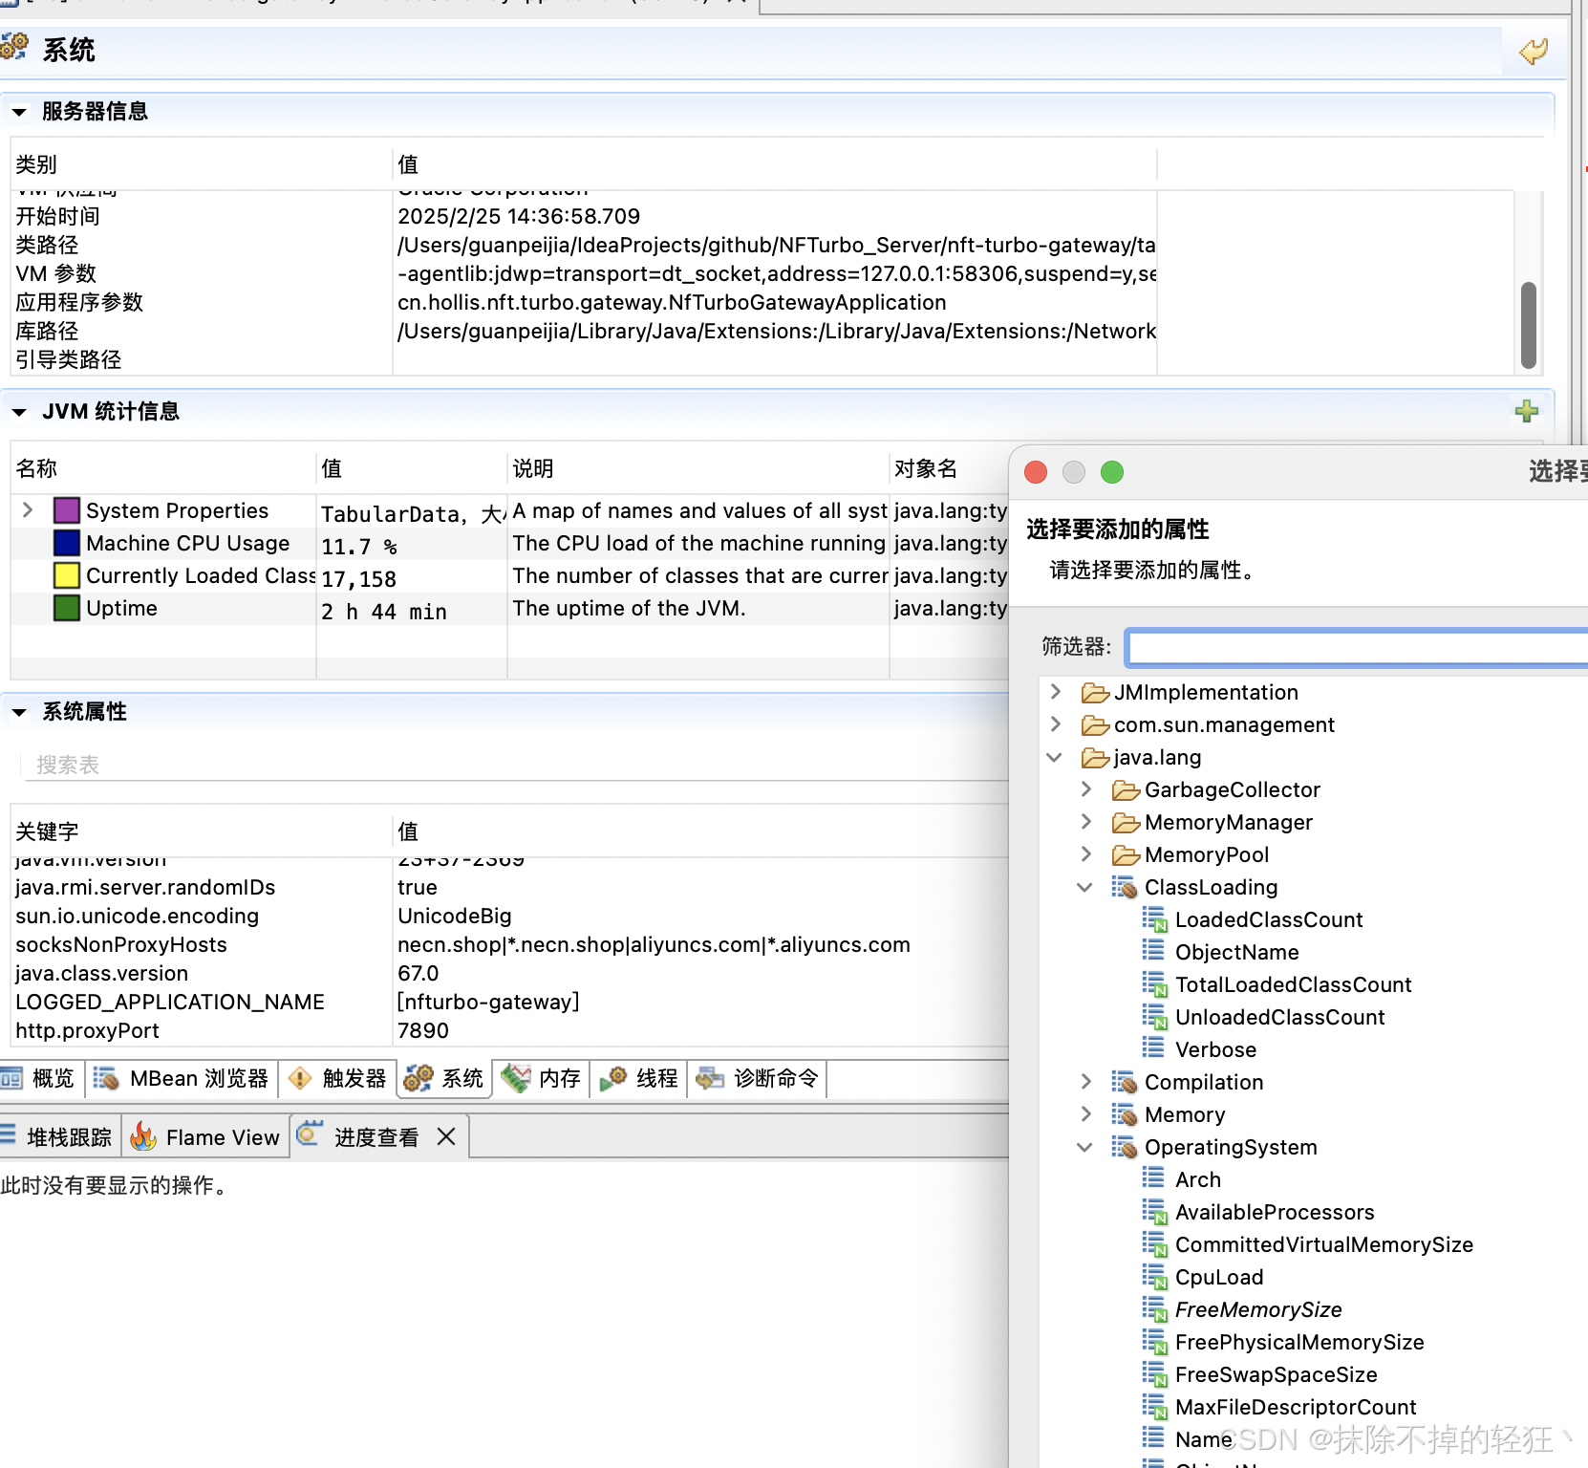Viewport: 1588px width, 1468px height.
Task: Select the FreeMemorySize attribute
Action: pyautogui.click(x=1258, y=1309)
